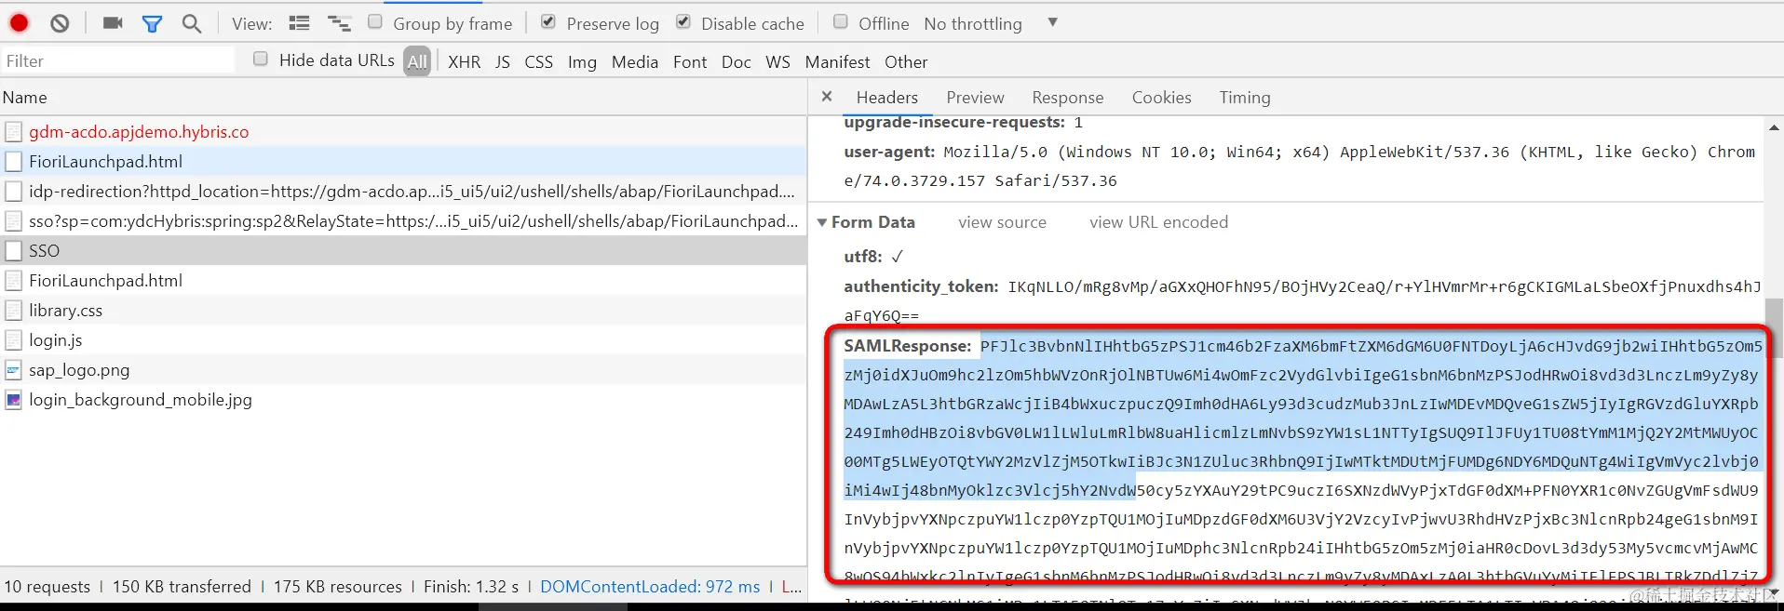Select first FioriLaunchpad.html request
1784x611 pixels.
coord(403,162)
